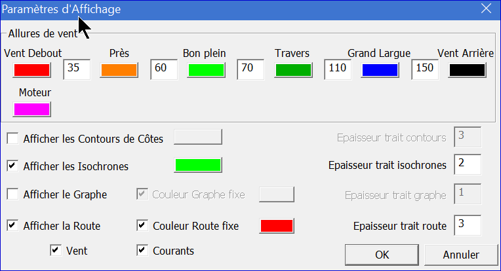Click the angle field showing 110
The image size is (501, 271).
(x=338, y=69)
